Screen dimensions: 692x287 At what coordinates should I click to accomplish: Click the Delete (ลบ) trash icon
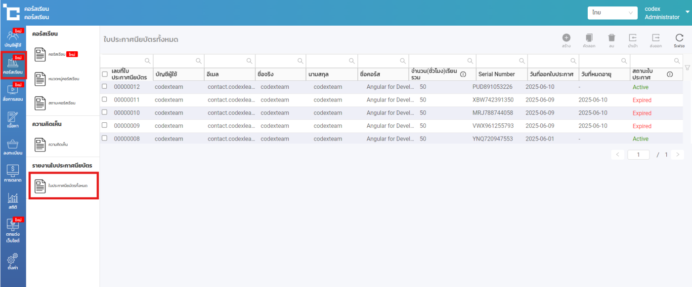click(611, 38)
